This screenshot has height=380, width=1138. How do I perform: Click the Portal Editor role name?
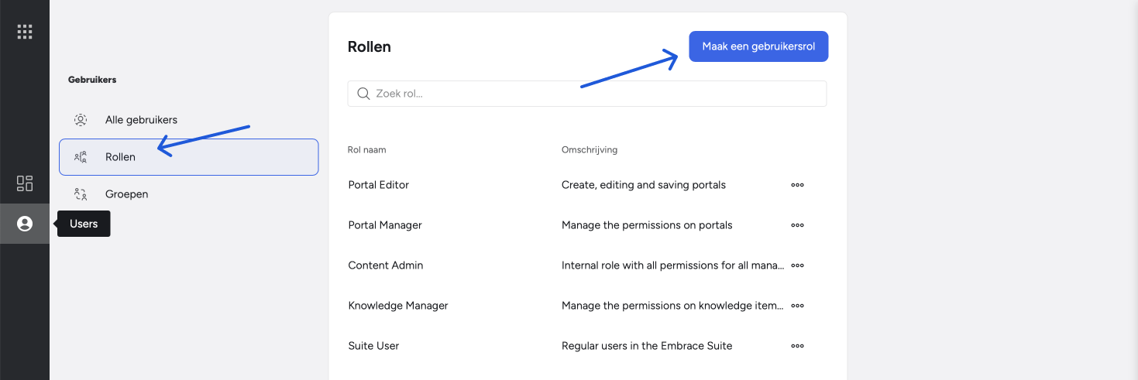pos(379,185)
